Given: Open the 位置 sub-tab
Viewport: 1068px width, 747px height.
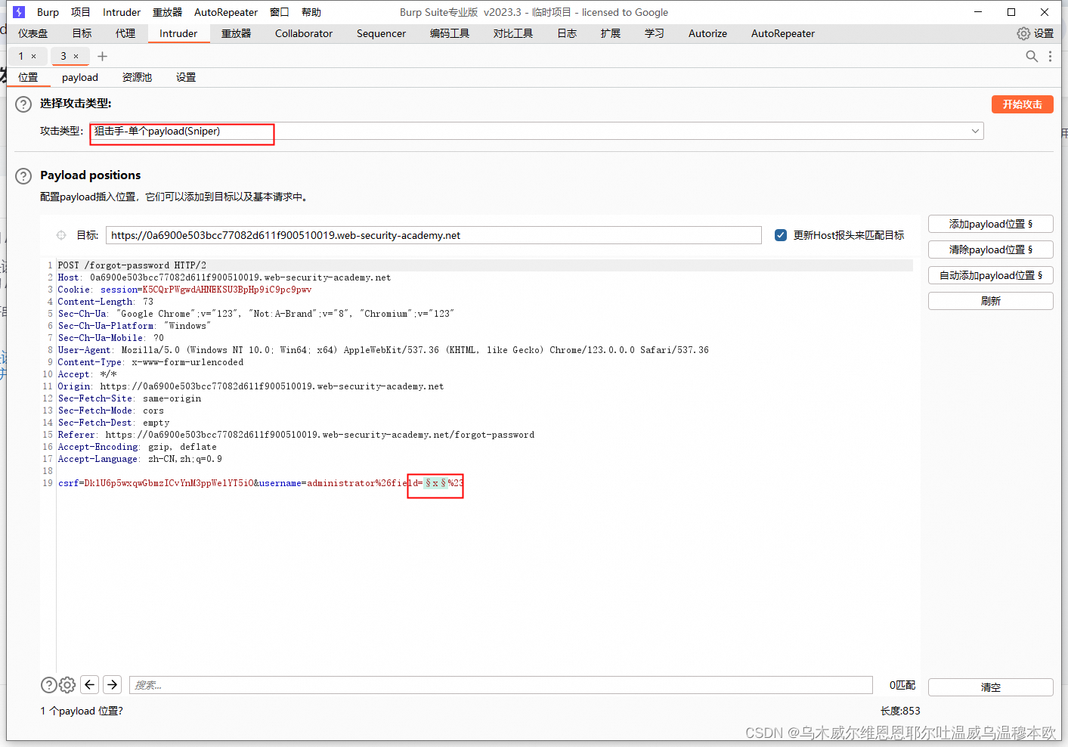Looking at the screenshot, I should 28,77.
